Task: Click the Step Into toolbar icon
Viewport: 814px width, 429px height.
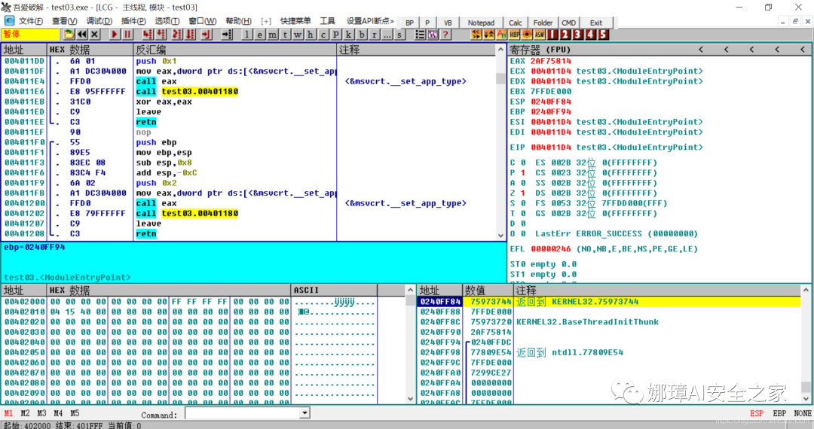Action: point(148,34)
